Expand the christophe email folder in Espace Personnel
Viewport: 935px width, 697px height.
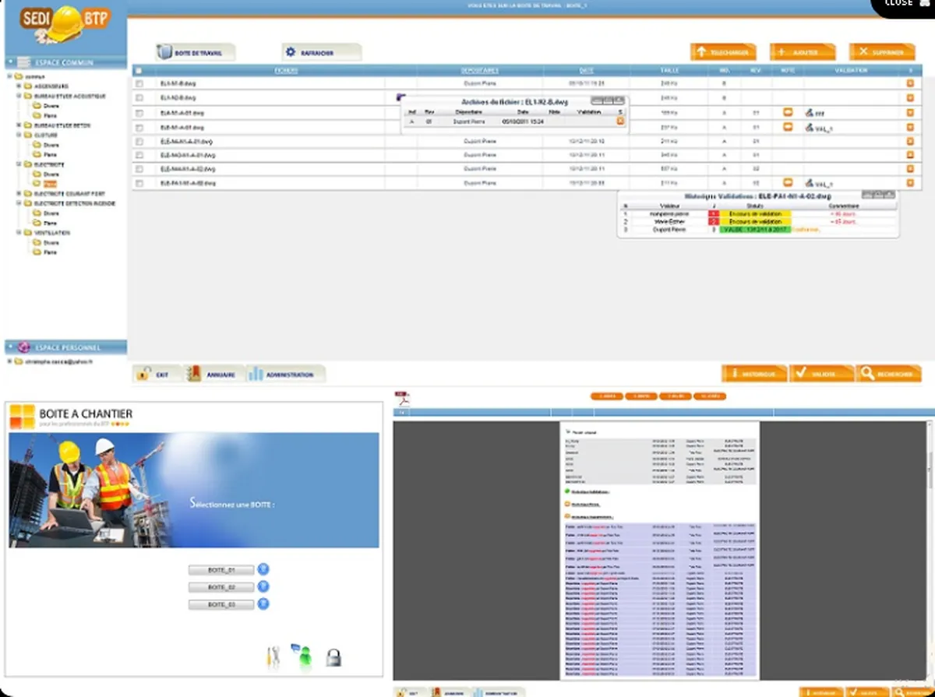pos(9,362)
